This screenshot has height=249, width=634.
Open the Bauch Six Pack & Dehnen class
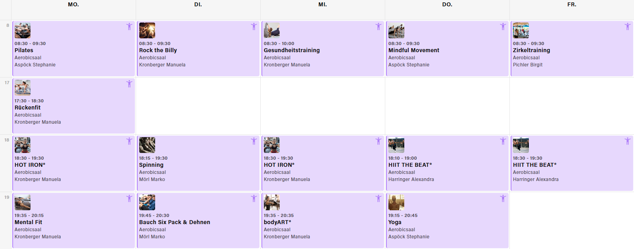point(175,222)
